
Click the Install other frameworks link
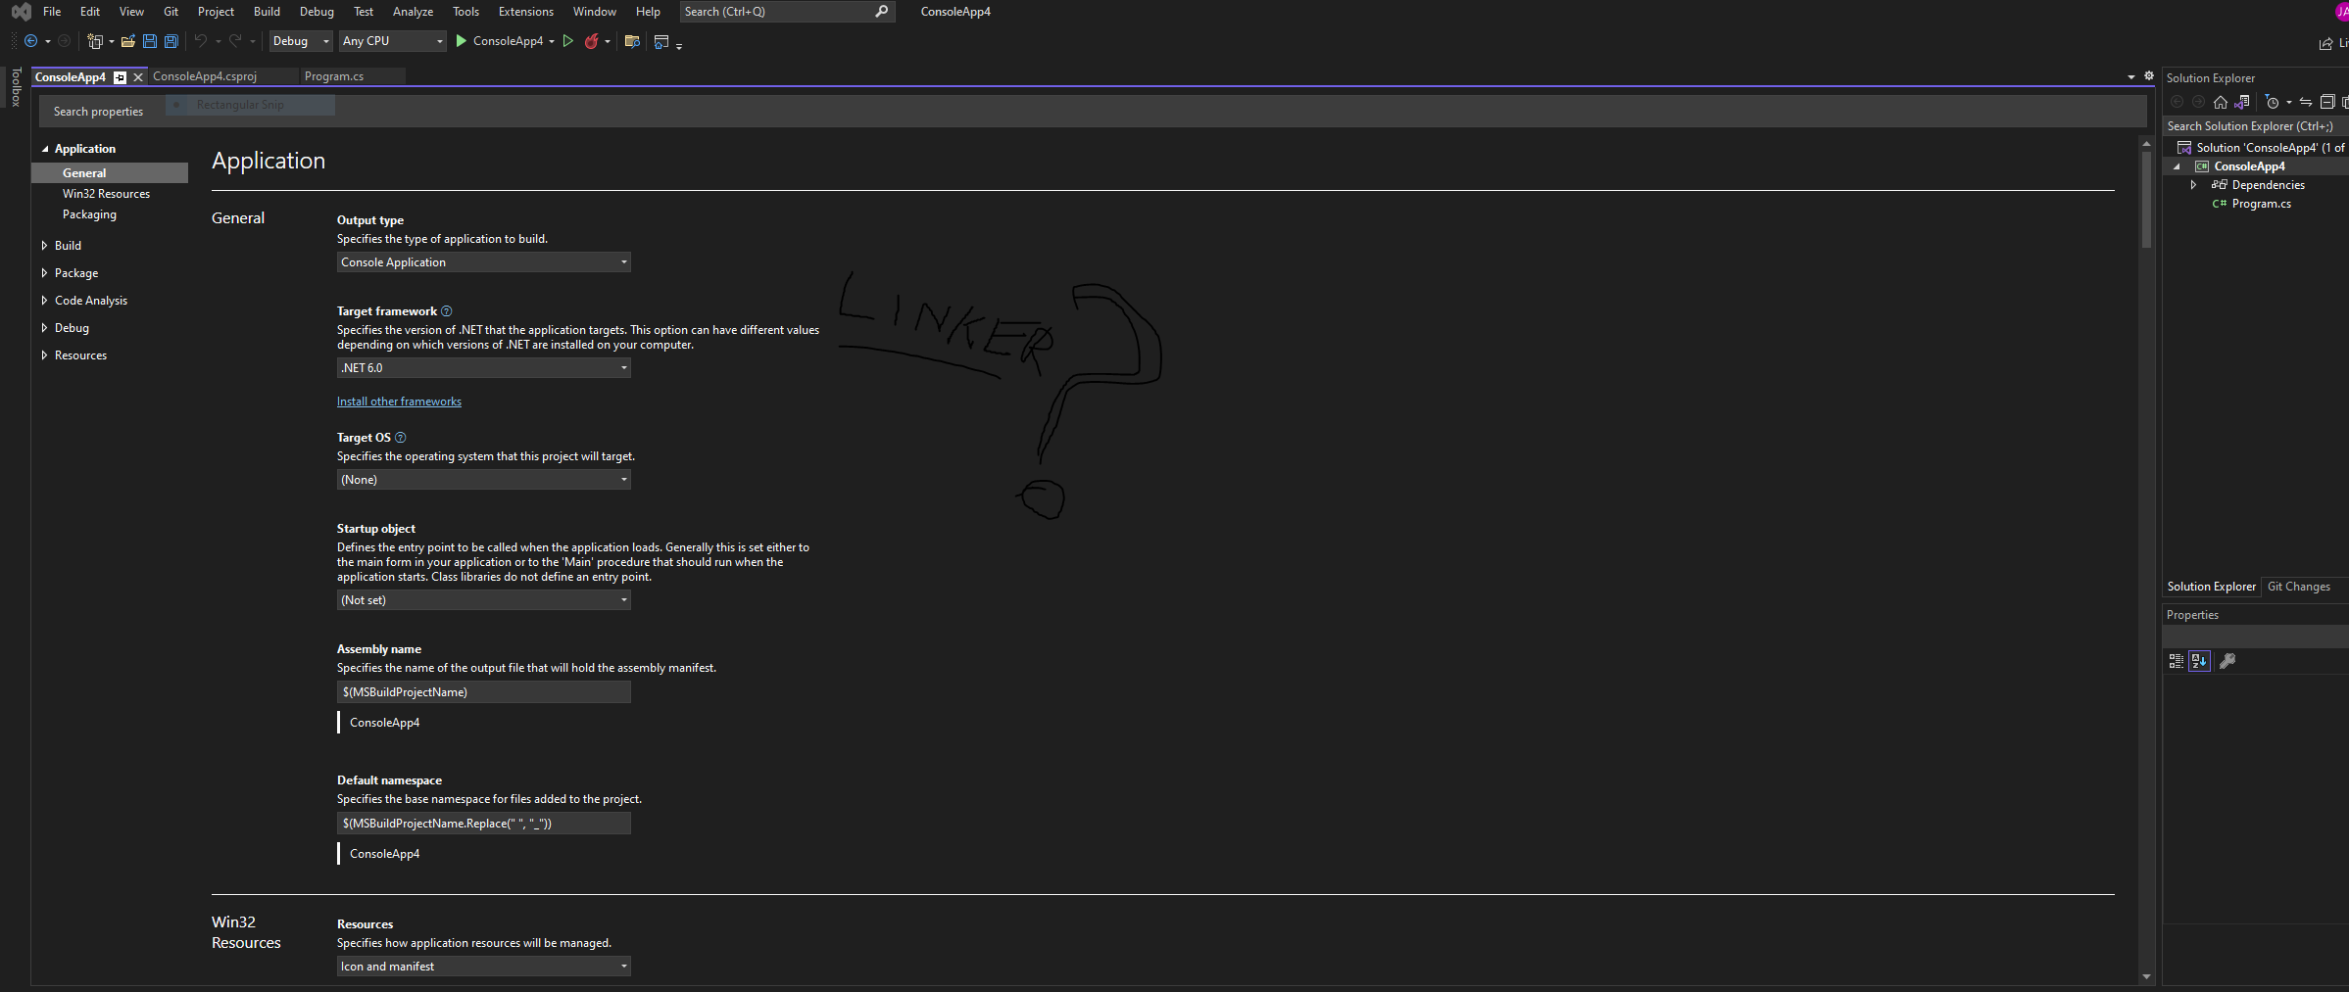tap(398, 401)
